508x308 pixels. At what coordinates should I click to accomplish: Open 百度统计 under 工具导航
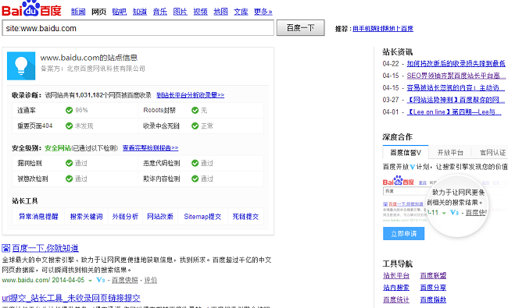coord(396,300)
